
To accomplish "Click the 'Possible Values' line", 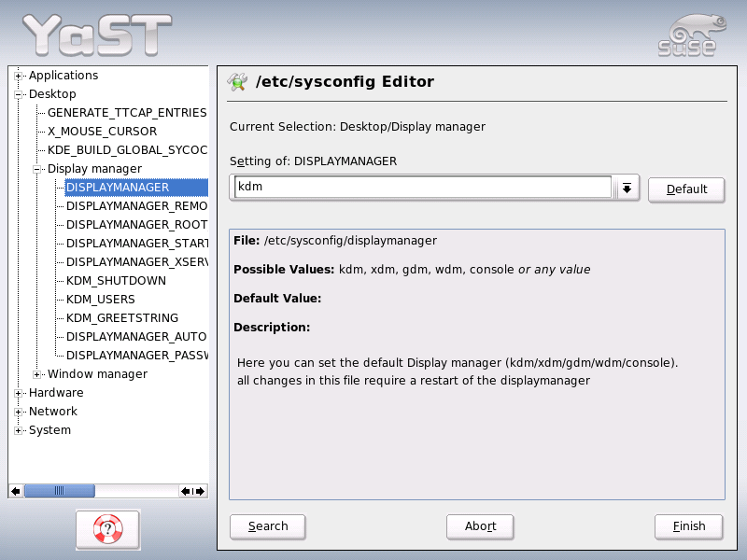I will [x=412, y=270].
